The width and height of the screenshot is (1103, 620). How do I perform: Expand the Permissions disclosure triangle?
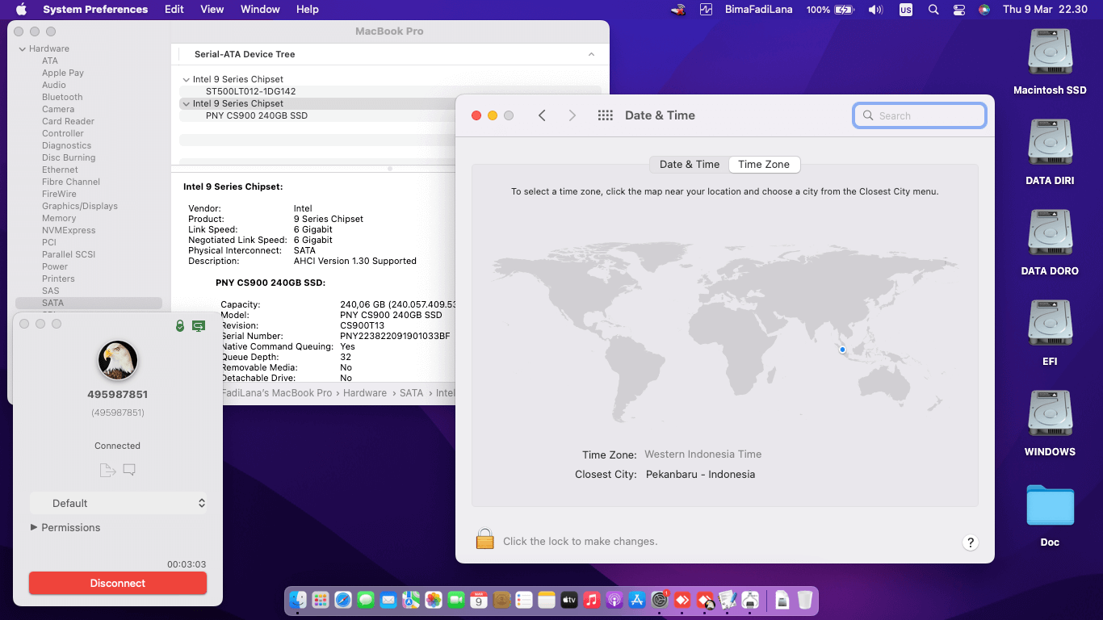[34, 527]
